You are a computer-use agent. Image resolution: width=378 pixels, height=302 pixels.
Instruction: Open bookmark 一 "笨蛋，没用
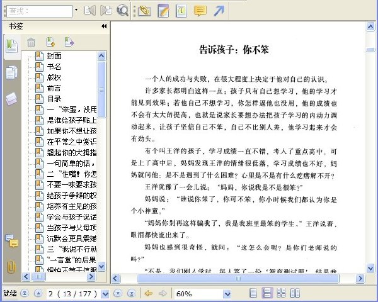tap(72, 109)
